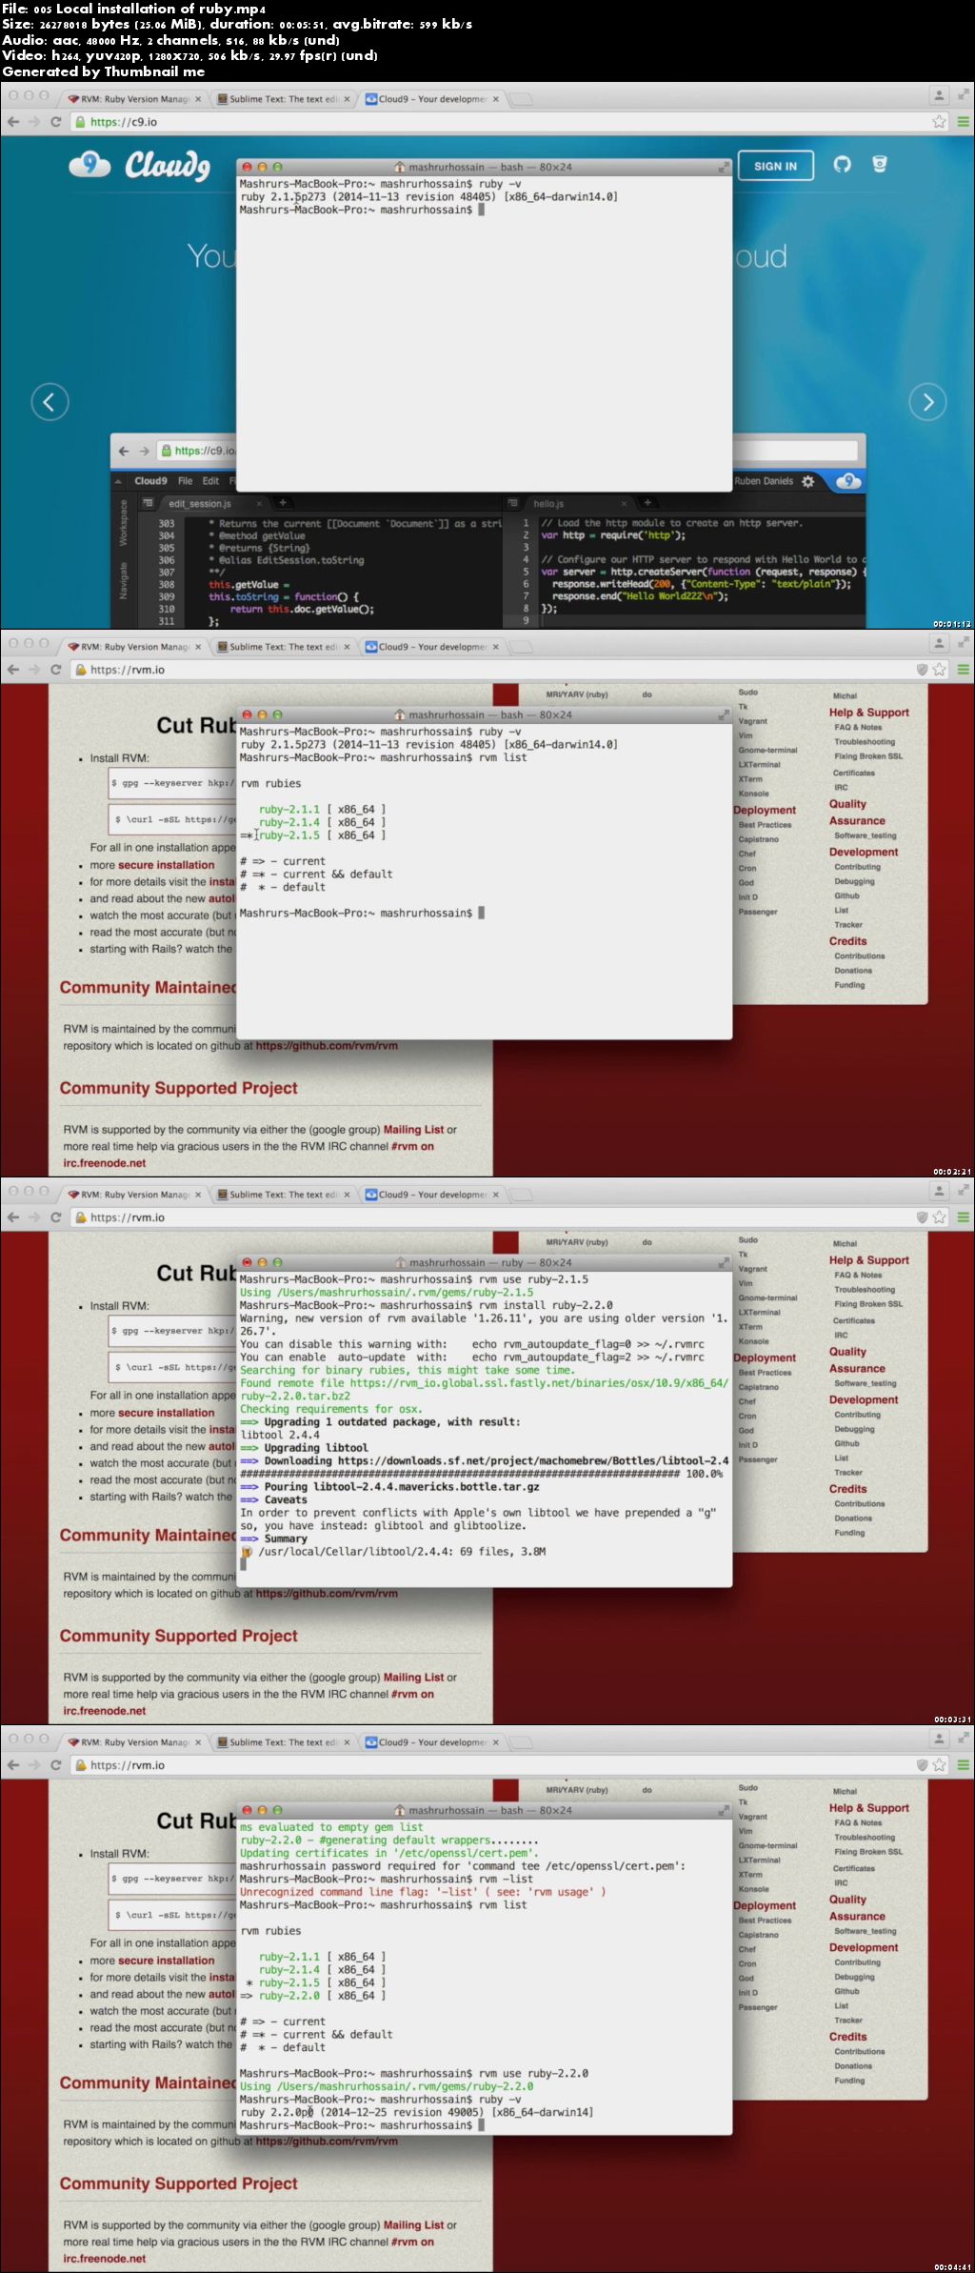In 00:02:21 frame, open FAQ & Notes link
This screenshot has height=2273, width=975.
858,727
